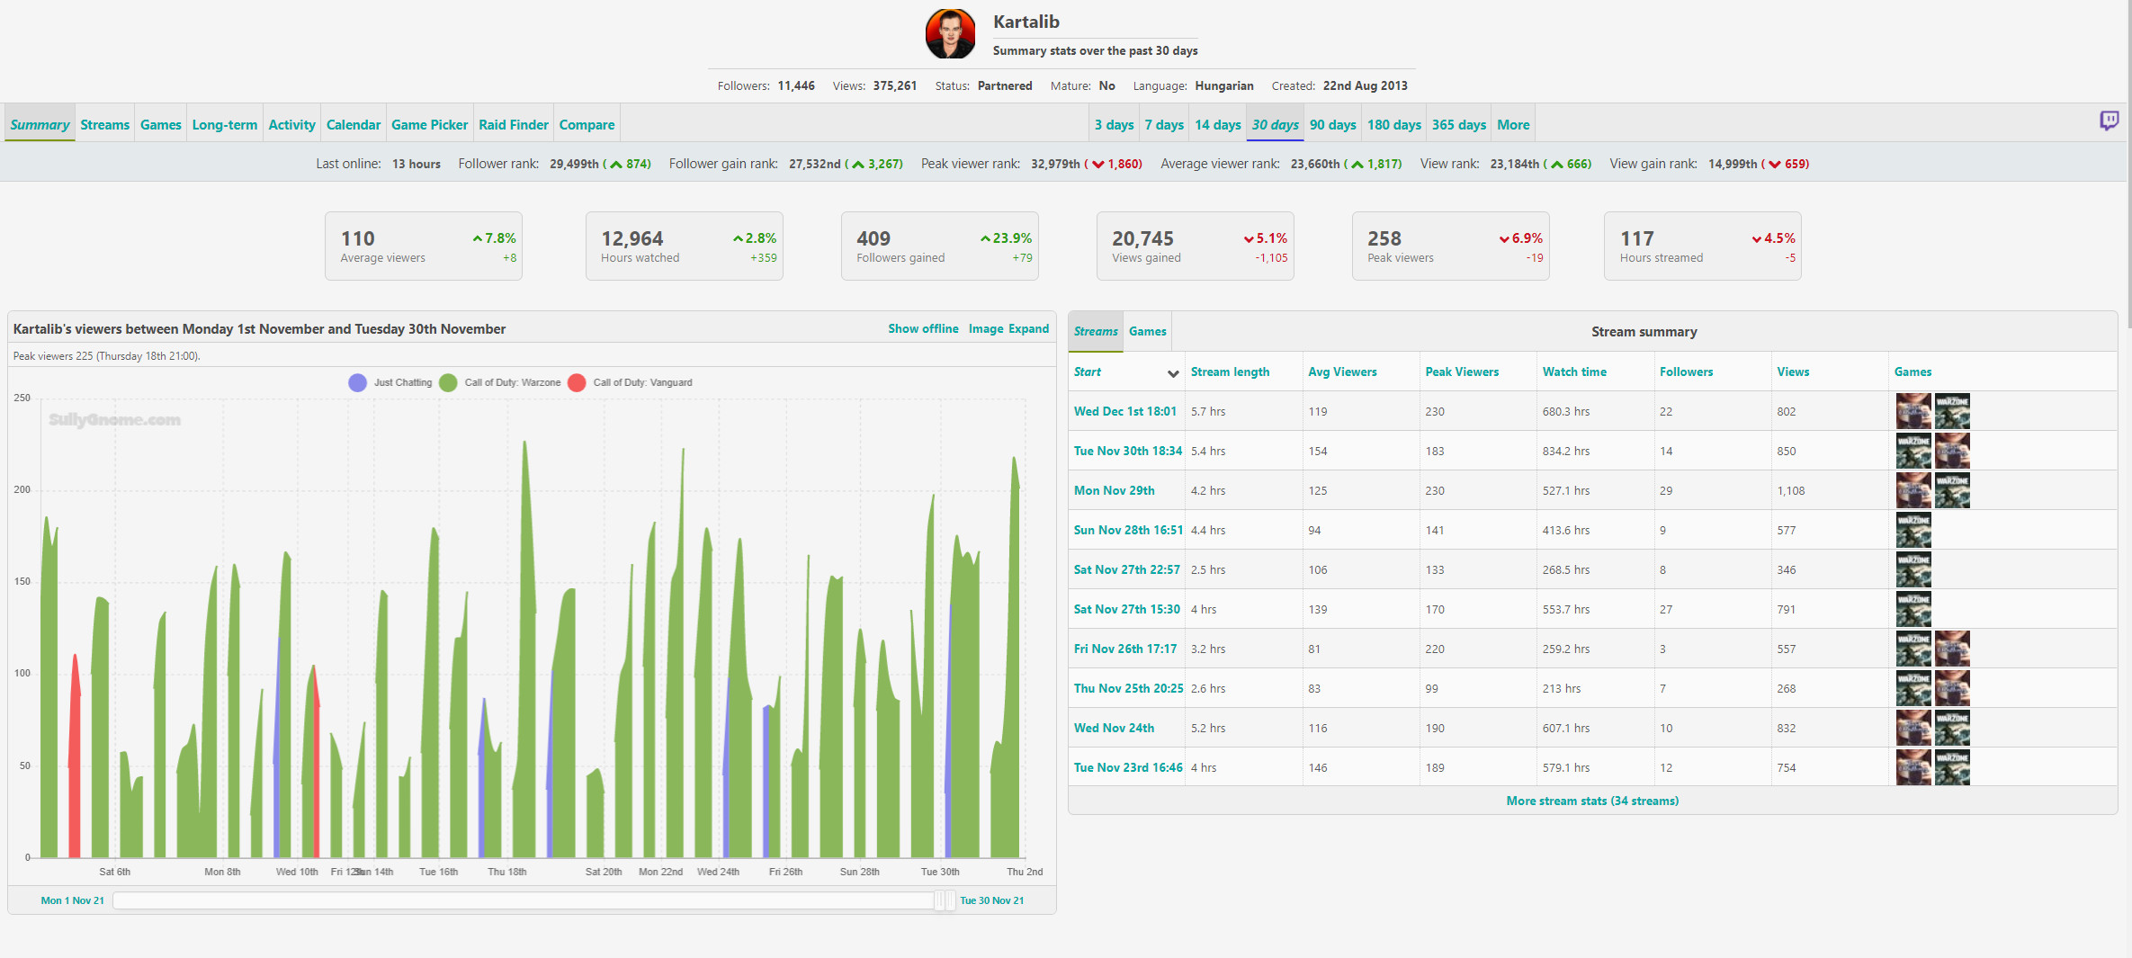Viewport: 2132px width, 958px height.
Task: Toggle Call of Duty: Warzone legend item
Action: (500, 383)
